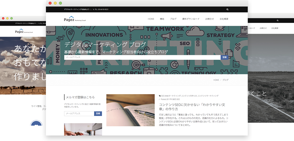Image resolution: width=294 pixels, height=141 pixels.
Task: Click デジタルマーケティングを始めよう in front window top bar
Action: pos(77,9)
